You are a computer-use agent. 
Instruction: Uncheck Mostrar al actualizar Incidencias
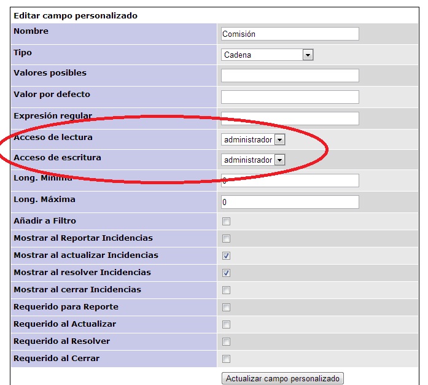pos(226,255)
